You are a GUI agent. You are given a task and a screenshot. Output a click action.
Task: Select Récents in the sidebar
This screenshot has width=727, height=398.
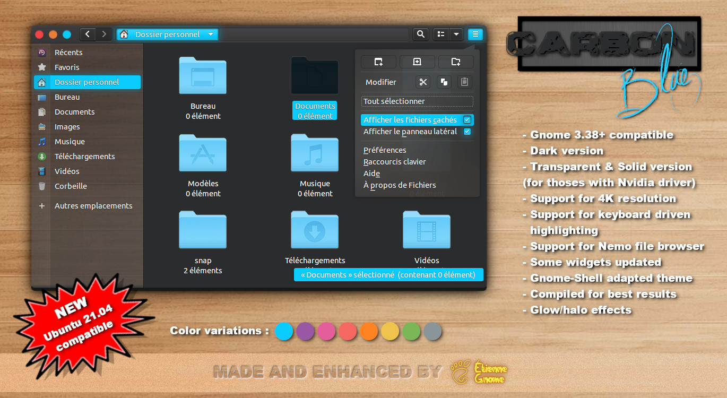click(x=88, y=53)
